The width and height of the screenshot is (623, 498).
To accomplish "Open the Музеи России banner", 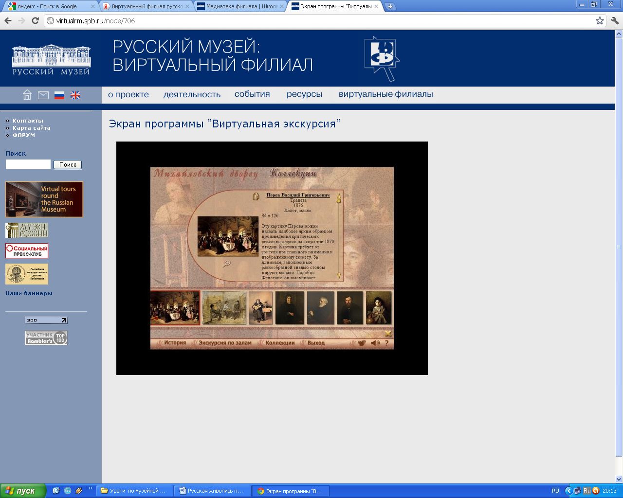I will point(27,230).
